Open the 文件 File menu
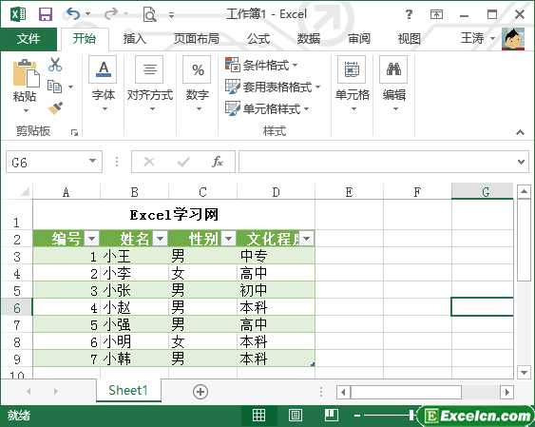535x427 pixels. 29,39
